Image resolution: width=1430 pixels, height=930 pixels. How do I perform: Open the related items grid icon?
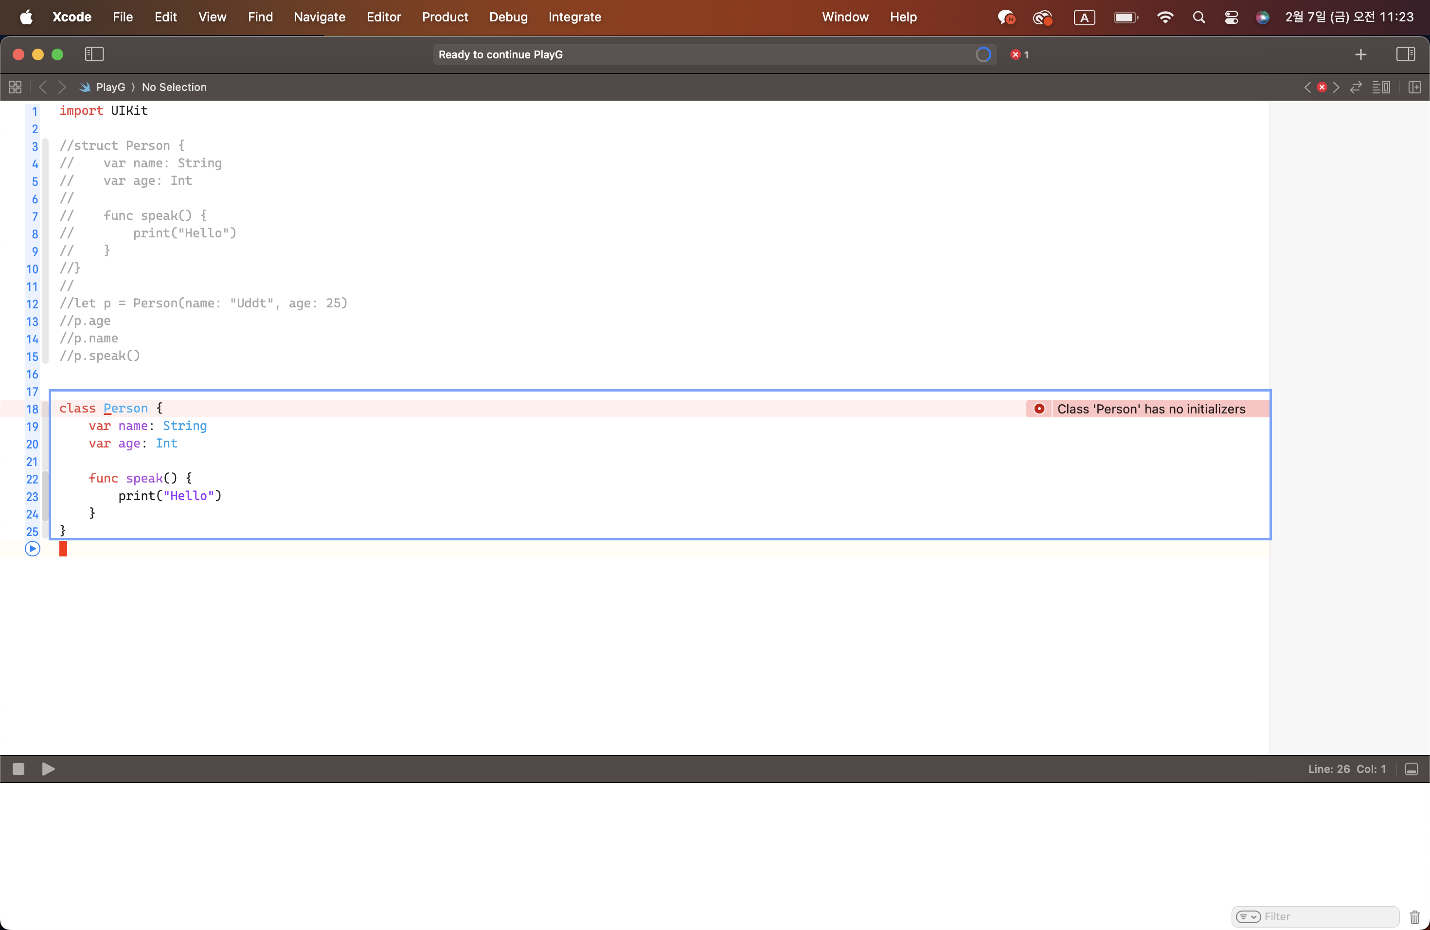pyautogui.click(x=15, y=87)
